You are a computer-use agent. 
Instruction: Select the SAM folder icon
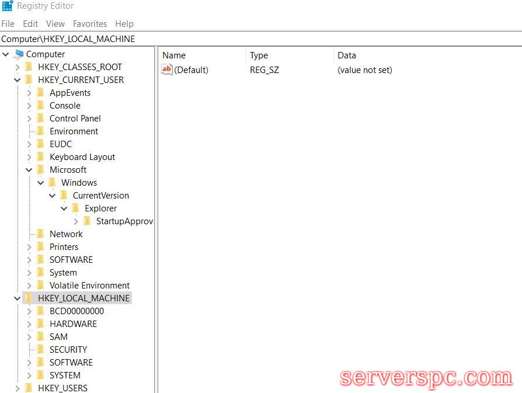point(40,337)
